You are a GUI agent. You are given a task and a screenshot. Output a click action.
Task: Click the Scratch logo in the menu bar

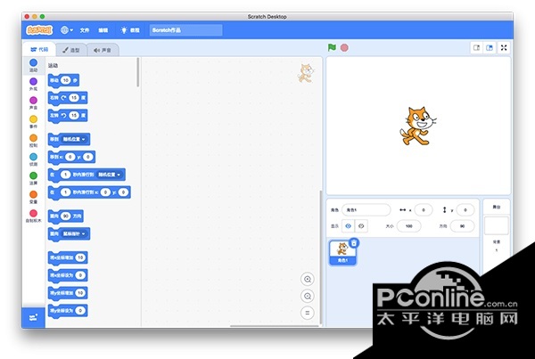[39, 30]
